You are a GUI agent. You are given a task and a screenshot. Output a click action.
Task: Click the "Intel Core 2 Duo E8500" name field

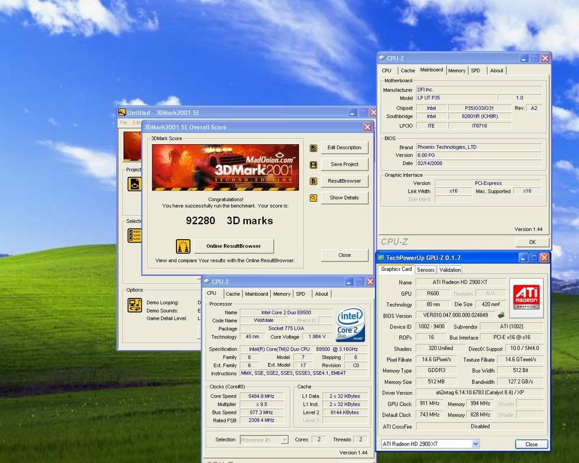(x=286, y=313)
